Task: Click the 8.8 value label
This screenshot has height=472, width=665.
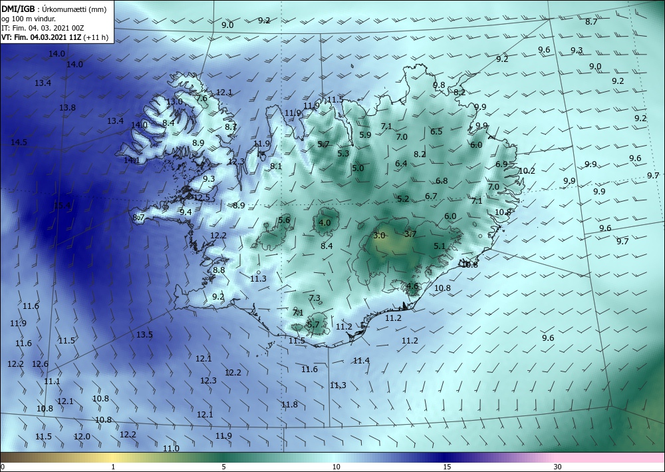Action: (219, 270)
